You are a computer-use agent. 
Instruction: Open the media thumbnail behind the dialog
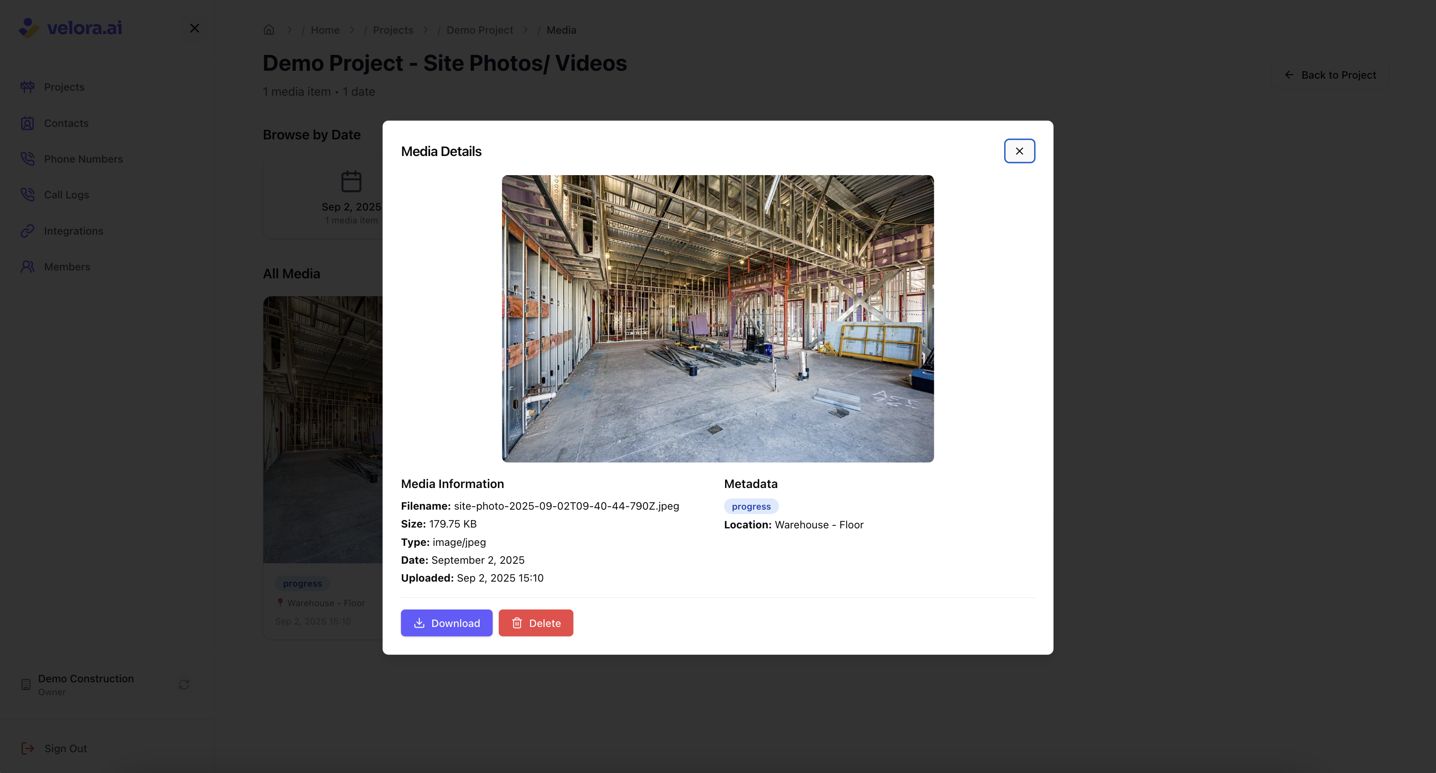pos(323,429)
